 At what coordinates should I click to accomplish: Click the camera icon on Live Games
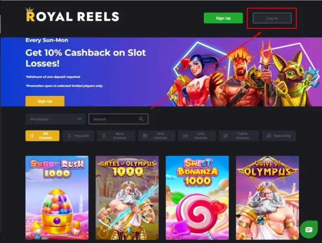[185, 136]
